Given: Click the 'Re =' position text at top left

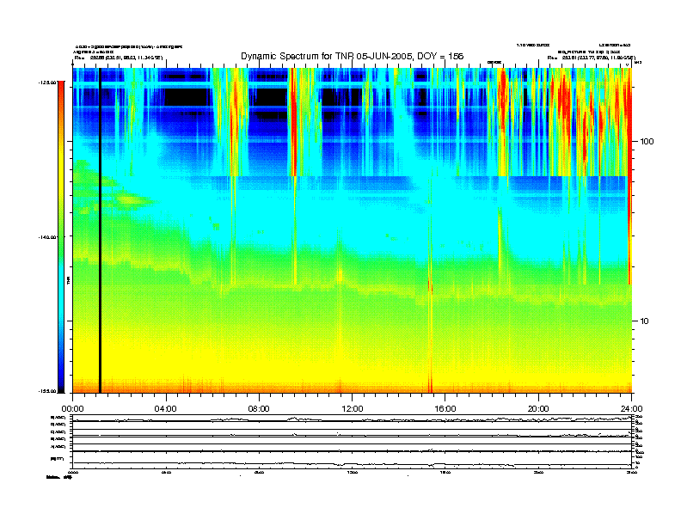Looking at the screenshot, I should pyautogui.click(x=118, y=58).
